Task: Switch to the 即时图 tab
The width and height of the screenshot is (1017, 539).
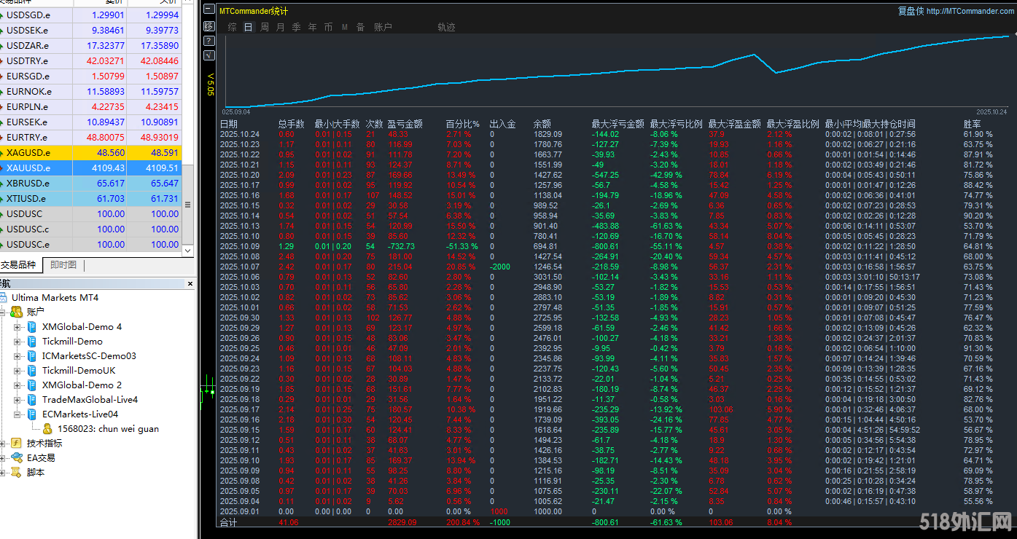Action: click(x=63, y=265)
